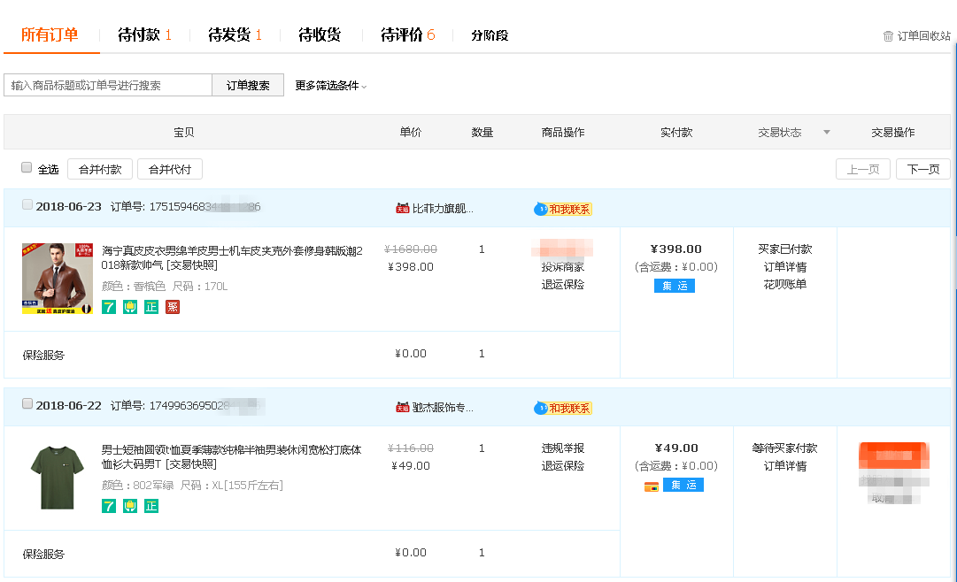Click the 订单搜索 button
This screenshot has width=957, height=582.
248,86
